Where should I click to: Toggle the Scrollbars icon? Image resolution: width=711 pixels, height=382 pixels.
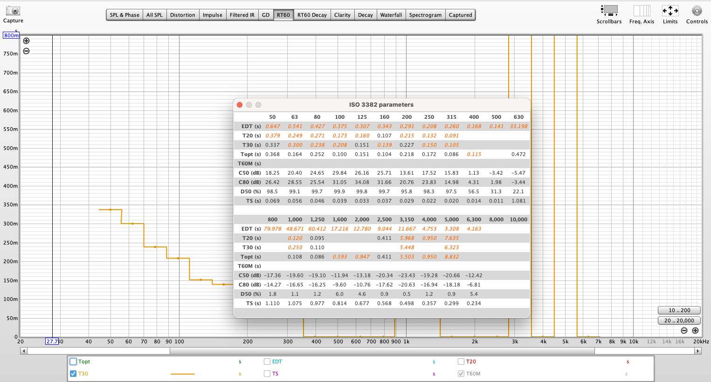(609, 10)
